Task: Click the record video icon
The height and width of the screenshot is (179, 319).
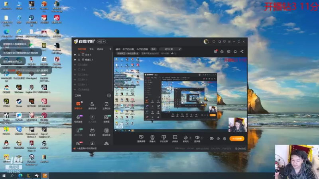Action: 212,138
